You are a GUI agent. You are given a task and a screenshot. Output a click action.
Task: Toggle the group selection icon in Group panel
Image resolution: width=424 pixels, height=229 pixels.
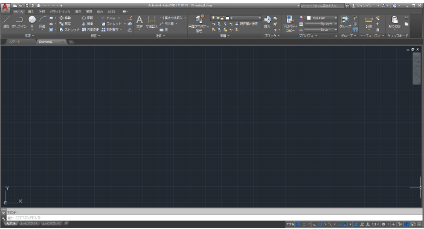pyautogui.click(x=355, y=30)
